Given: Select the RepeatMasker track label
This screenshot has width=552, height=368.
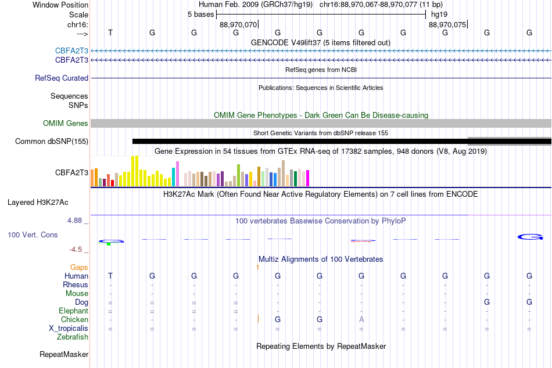Looking at the screenshot, I should pos(64,354).
